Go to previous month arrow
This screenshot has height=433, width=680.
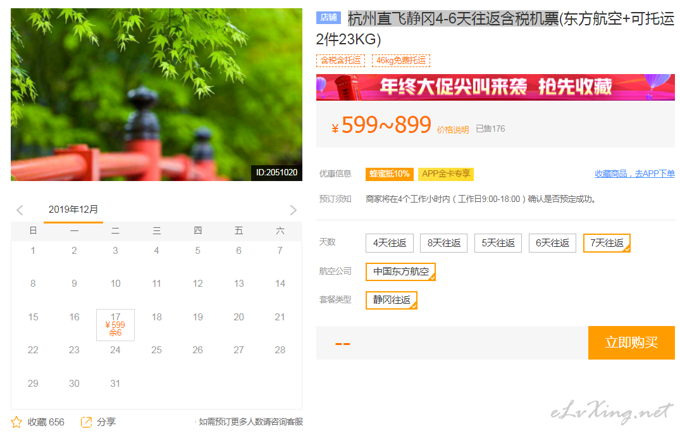(20, 210)
